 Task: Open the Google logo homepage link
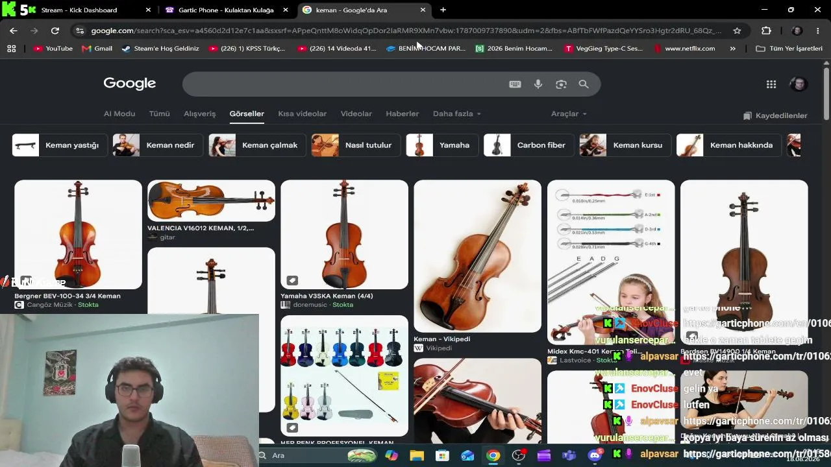130,83
